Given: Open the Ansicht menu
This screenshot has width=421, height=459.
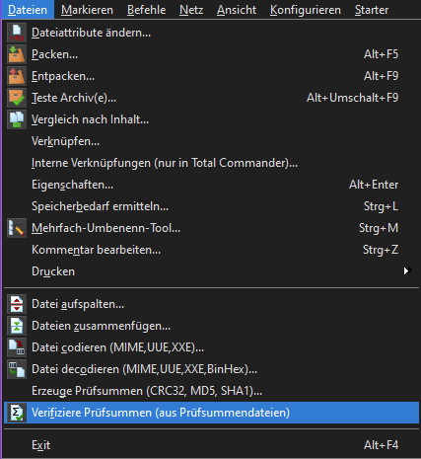Looking at the screenshot, I should tap(237, 10).
